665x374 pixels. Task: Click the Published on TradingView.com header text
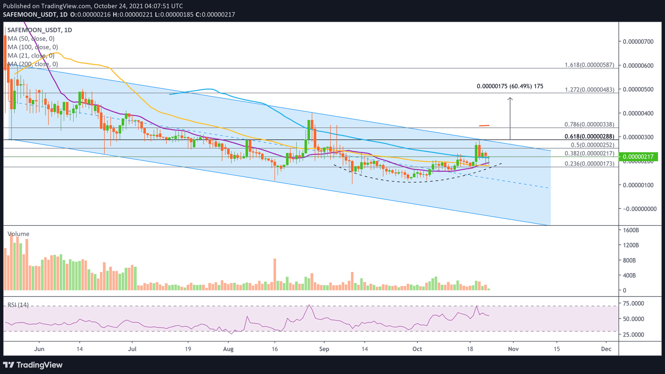(x=93, y=6)
